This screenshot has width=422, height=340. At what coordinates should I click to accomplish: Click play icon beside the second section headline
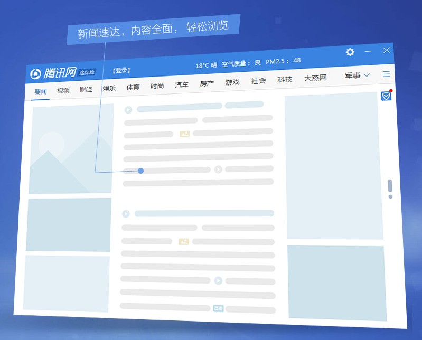coord(126,214)
